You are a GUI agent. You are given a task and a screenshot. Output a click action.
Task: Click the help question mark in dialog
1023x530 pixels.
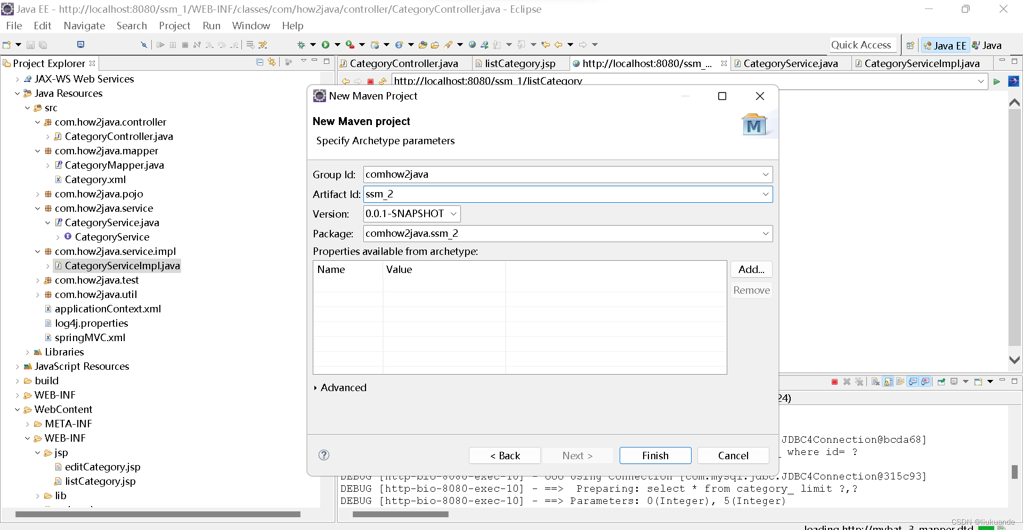[x=324, y=455]
